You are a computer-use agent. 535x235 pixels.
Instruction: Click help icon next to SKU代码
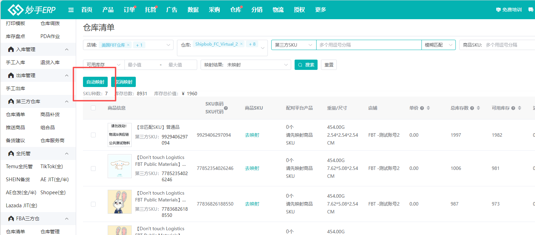[226, 108]
